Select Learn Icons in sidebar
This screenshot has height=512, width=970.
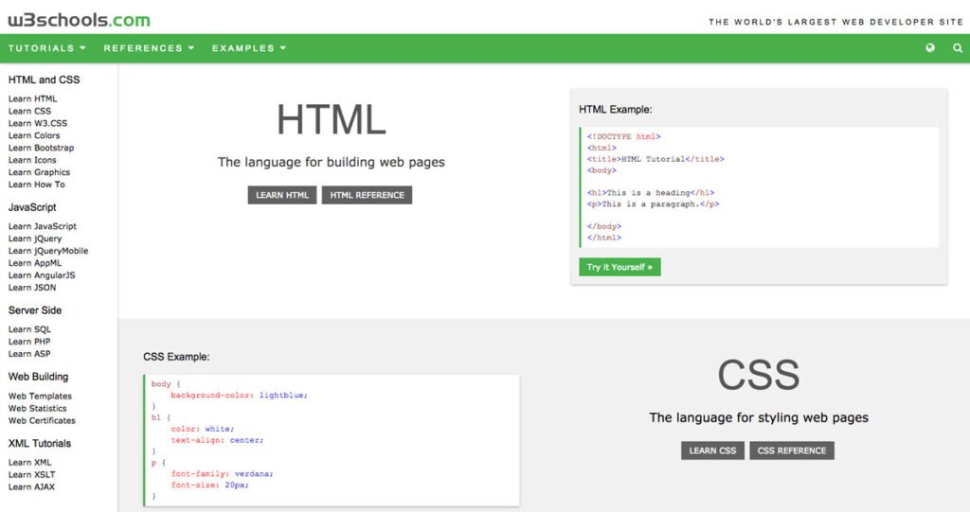pyautogui.click(x=32, y=160)
